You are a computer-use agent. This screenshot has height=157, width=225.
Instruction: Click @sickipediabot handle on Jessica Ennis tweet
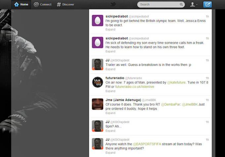139,17
